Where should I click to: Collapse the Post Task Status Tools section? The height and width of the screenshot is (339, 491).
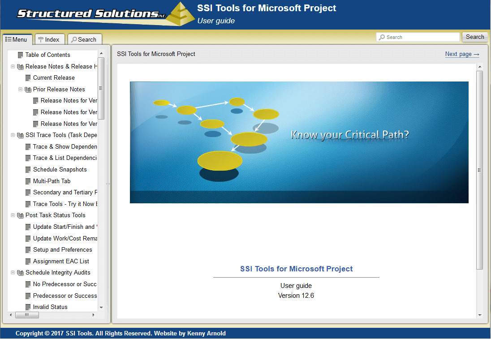(x=13, y=215)
